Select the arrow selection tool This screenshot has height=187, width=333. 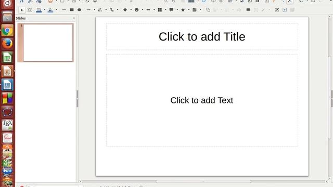(22, 10)
